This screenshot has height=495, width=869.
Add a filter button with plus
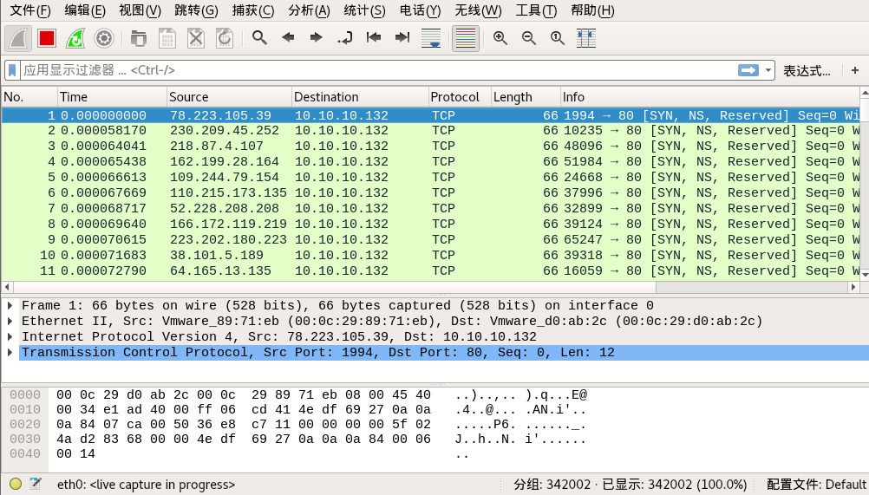click(855, 70)
